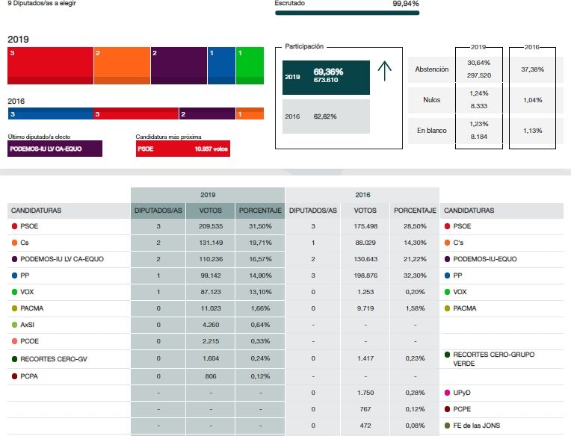Viewport: 571px width, 436px height.
Task: Click the dark red PCPA party dot
Action: tap(15, 376)
